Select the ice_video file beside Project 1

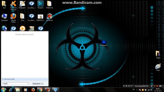pyautogui.click(x=32, y=5)
